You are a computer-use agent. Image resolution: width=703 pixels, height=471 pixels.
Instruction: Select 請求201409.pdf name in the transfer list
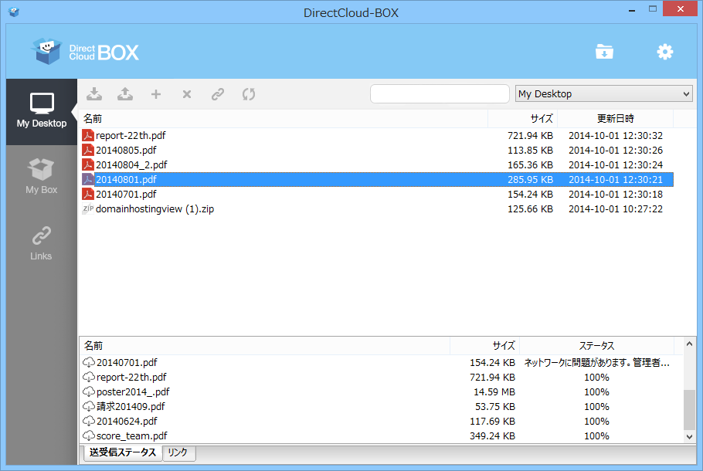131,406
